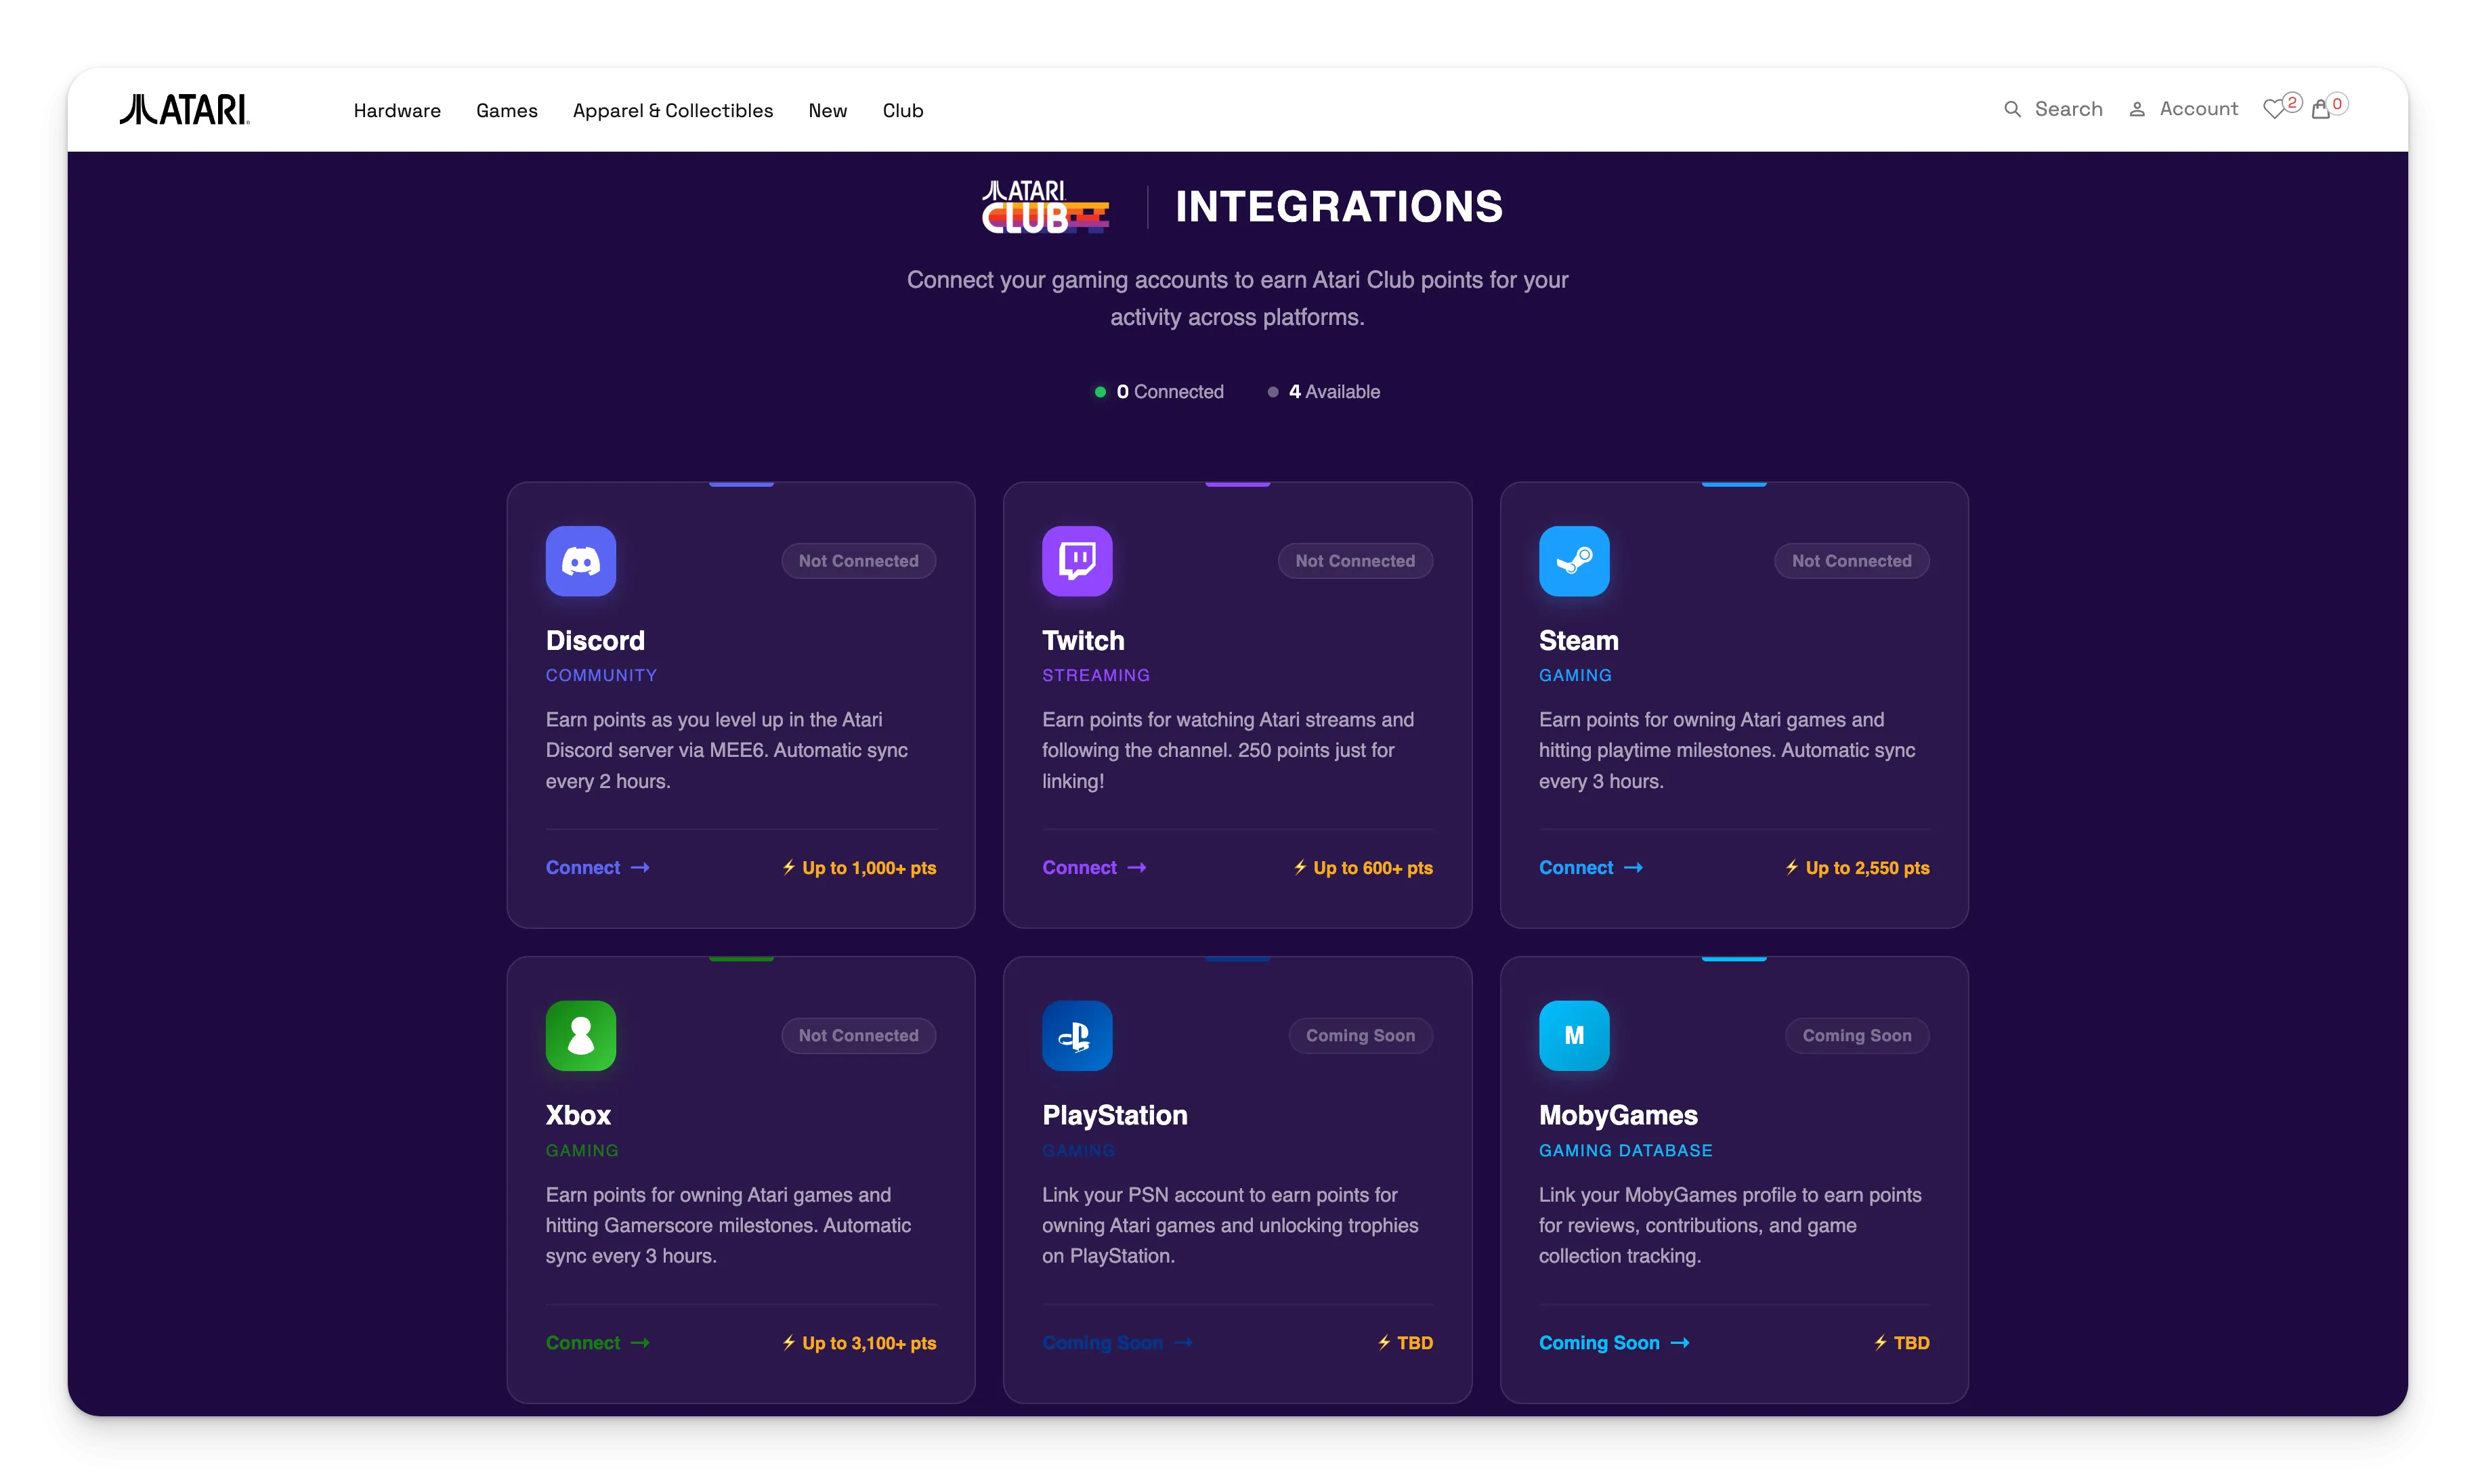Open the Games menu
Viewport: 2476px width, 1484px height.
click(x=506, y=111)
